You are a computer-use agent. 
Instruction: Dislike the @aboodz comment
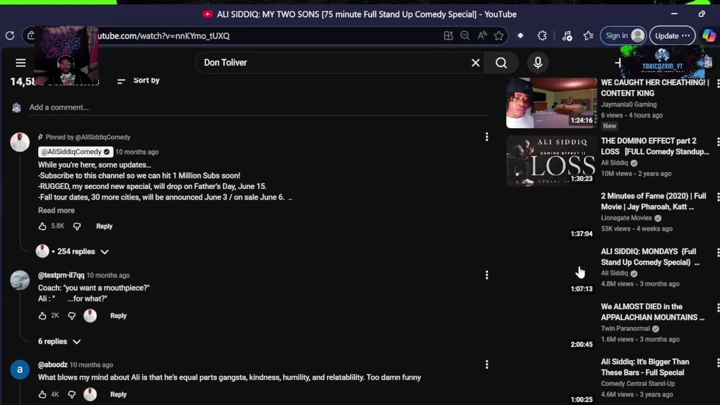[x=71, y=394]
